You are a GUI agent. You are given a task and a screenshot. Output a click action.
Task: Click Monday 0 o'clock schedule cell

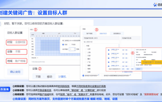(37, 39)
